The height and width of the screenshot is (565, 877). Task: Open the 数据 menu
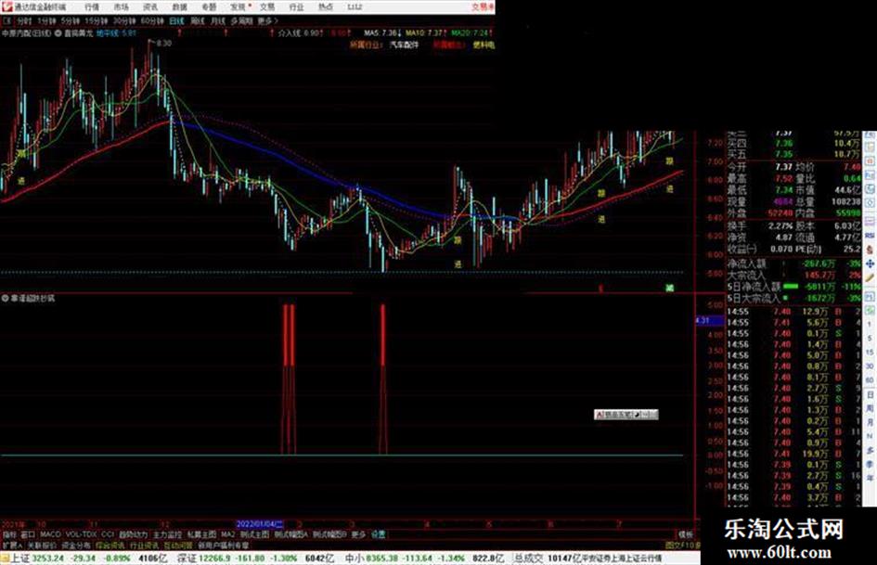[179, 7]
